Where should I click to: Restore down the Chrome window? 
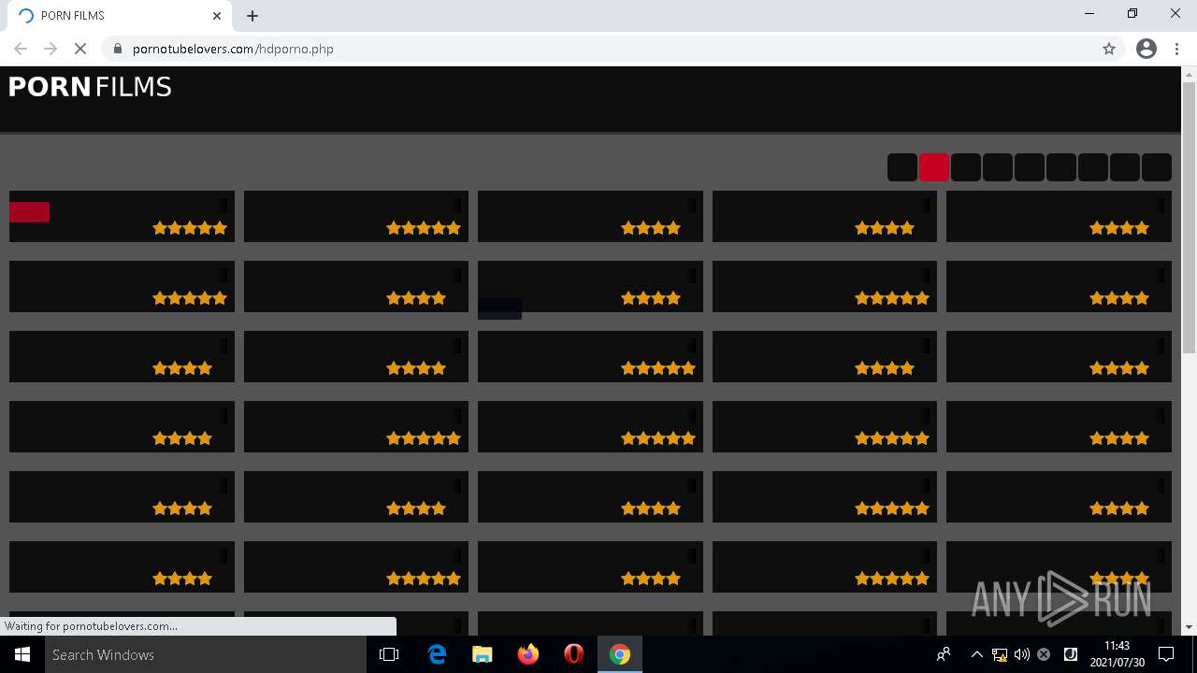coord(1132,14)
